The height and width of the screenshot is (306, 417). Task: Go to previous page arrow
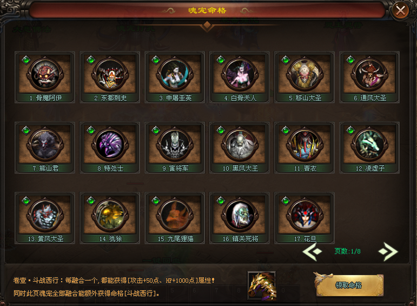tap(312, 251)
